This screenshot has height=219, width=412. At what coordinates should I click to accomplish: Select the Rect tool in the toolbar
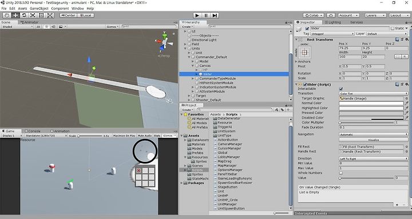41,15
